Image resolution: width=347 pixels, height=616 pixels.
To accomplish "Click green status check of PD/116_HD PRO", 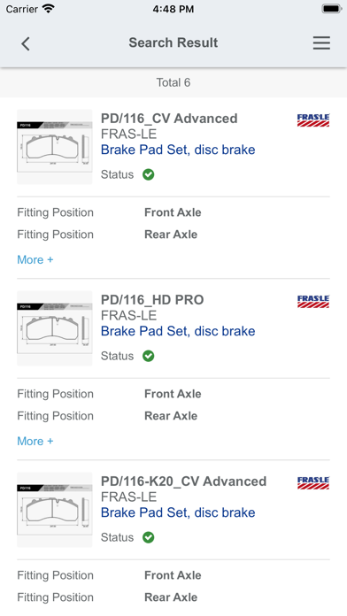I will click(x=148, y=356).
